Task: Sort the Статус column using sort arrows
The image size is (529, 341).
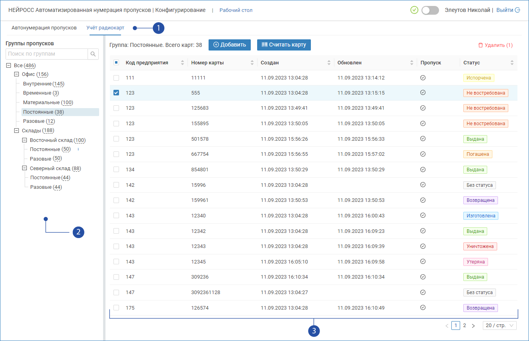Action: tap(512, 63)
